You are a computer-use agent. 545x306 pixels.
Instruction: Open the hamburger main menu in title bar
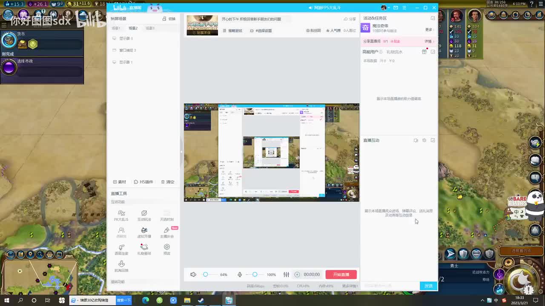pyautogui.click(x=404, y=8)
